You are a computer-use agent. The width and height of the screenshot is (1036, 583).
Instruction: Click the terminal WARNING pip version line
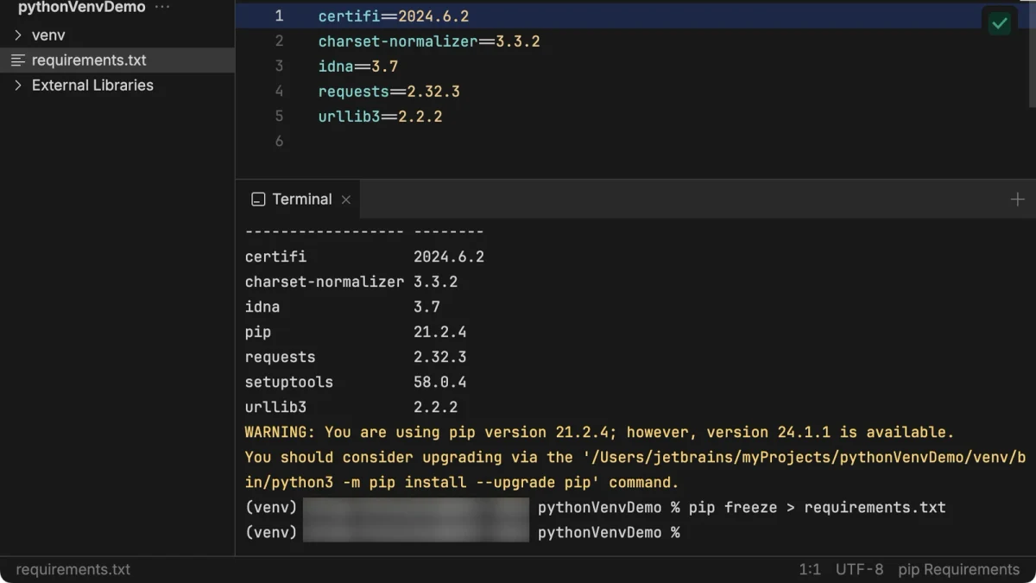599,433
